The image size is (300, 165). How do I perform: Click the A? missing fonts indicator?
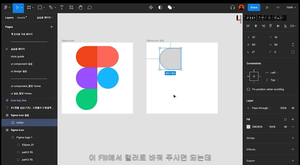point(278,7)
